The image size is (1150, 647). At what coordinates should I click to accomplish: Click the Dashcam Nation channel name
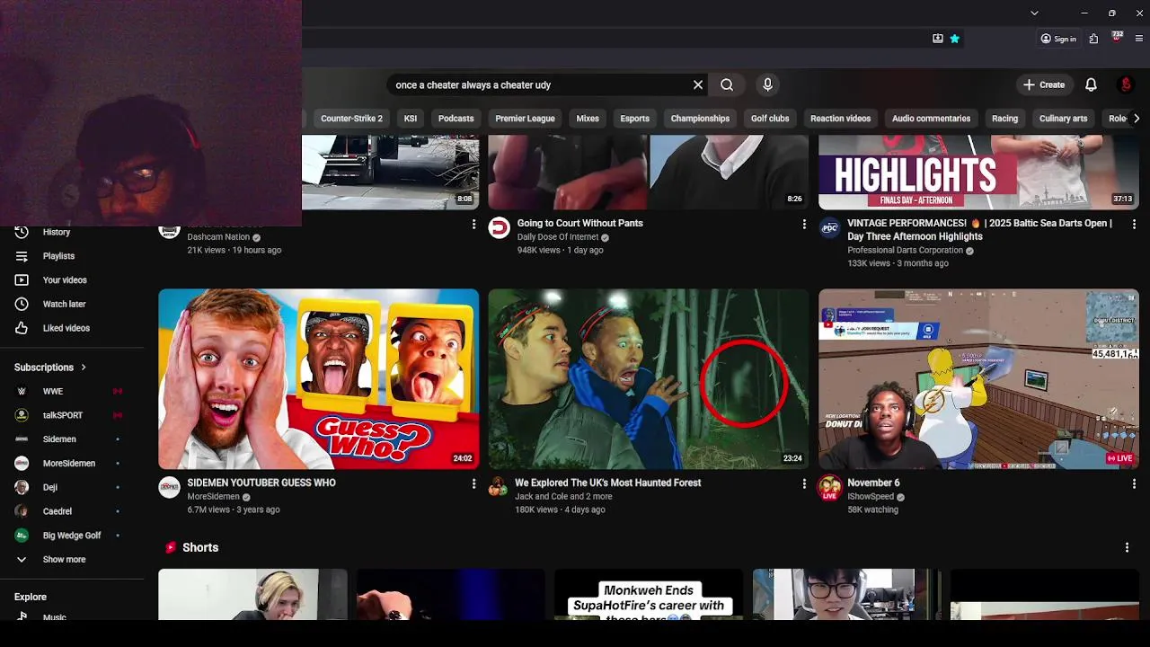point(218,237)
